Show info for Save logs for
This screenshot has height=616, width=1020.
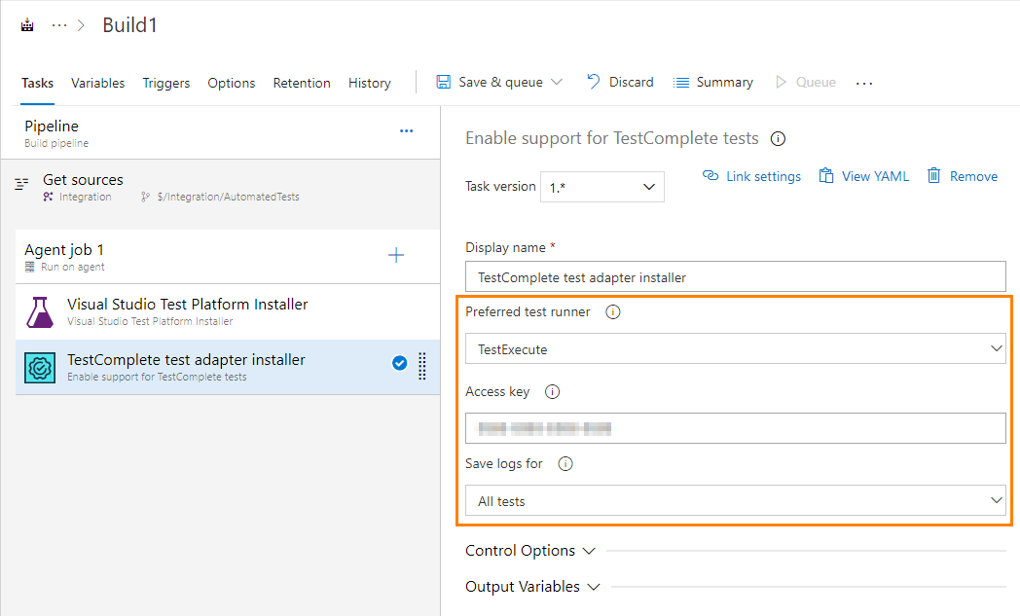click(x=565, y=464)
